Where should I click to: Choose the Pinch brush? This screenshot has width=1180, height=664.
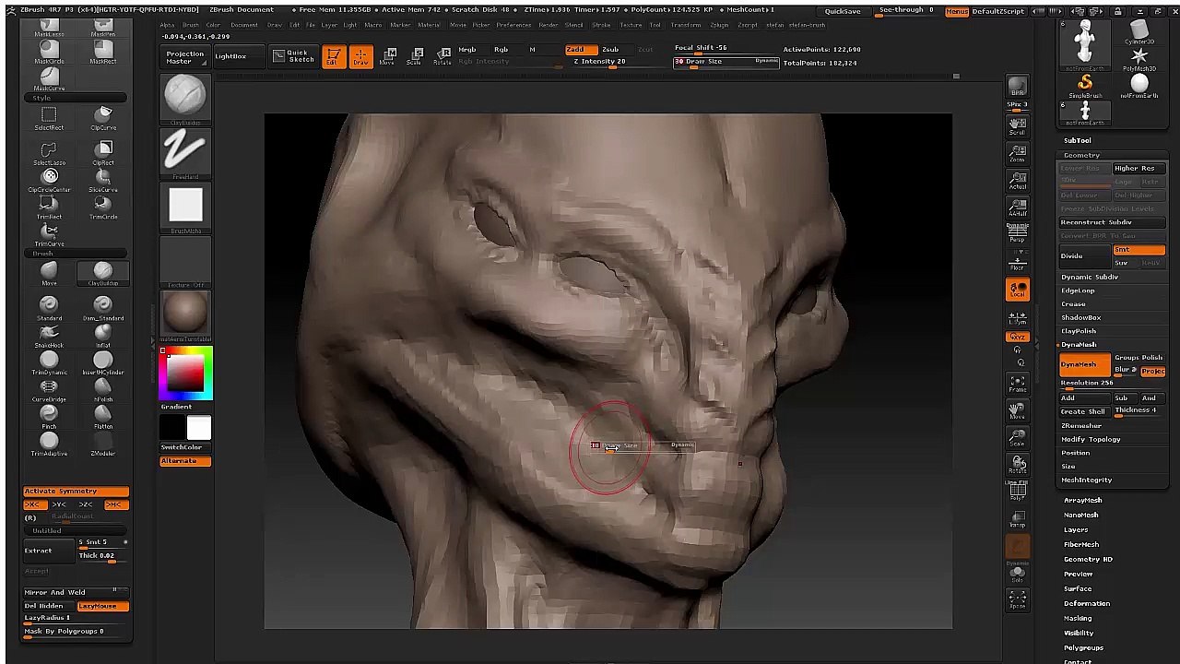(x=49, y=416)
